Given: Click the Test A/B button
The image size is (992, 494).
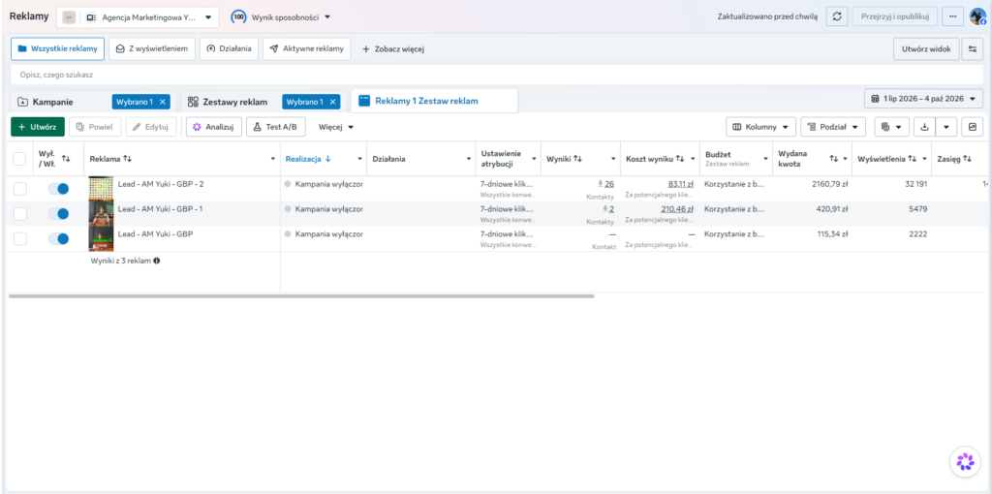Looking at the screenshot, I should [x=276, y=127].
